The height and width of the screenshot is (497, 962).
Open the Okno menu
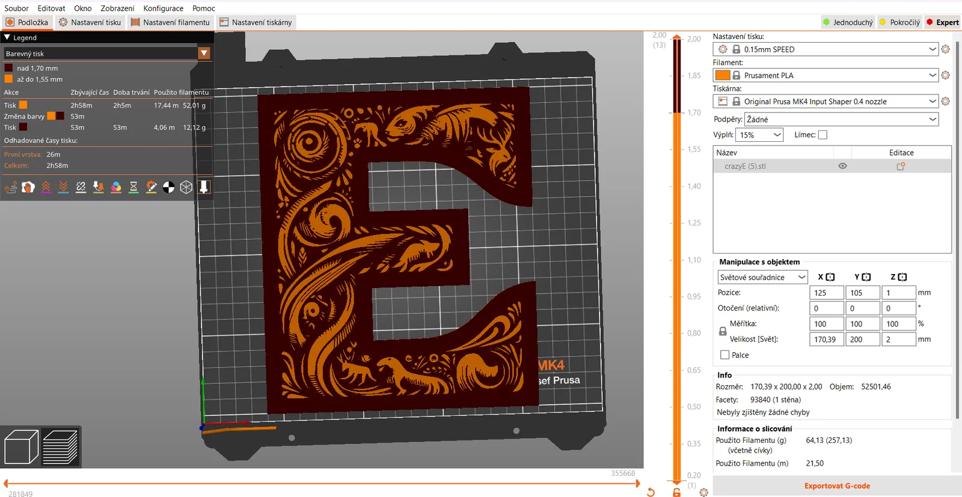click(x=83, y=8)
